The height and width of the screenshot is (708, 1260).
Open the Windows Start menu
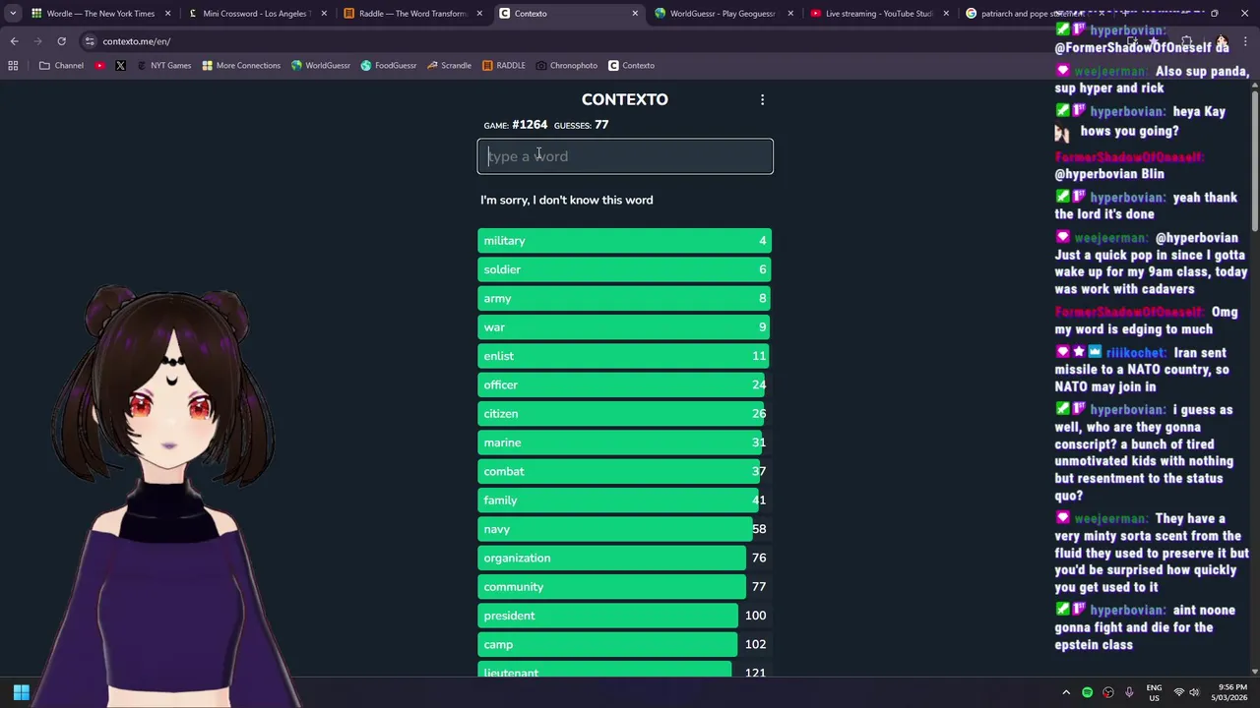22,692
